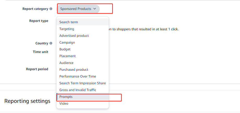
Task: Choose Advertised product report type
Action: pyautogui.click(x=74, y=36)
